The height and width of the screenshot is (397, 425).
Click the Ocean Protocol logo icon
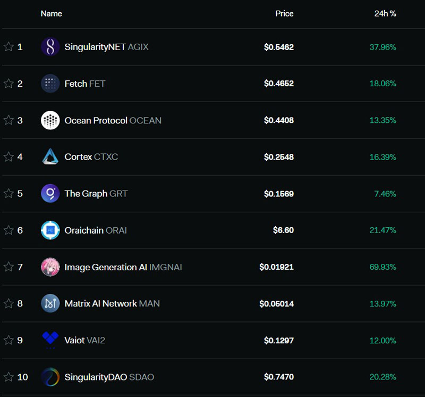50,120
